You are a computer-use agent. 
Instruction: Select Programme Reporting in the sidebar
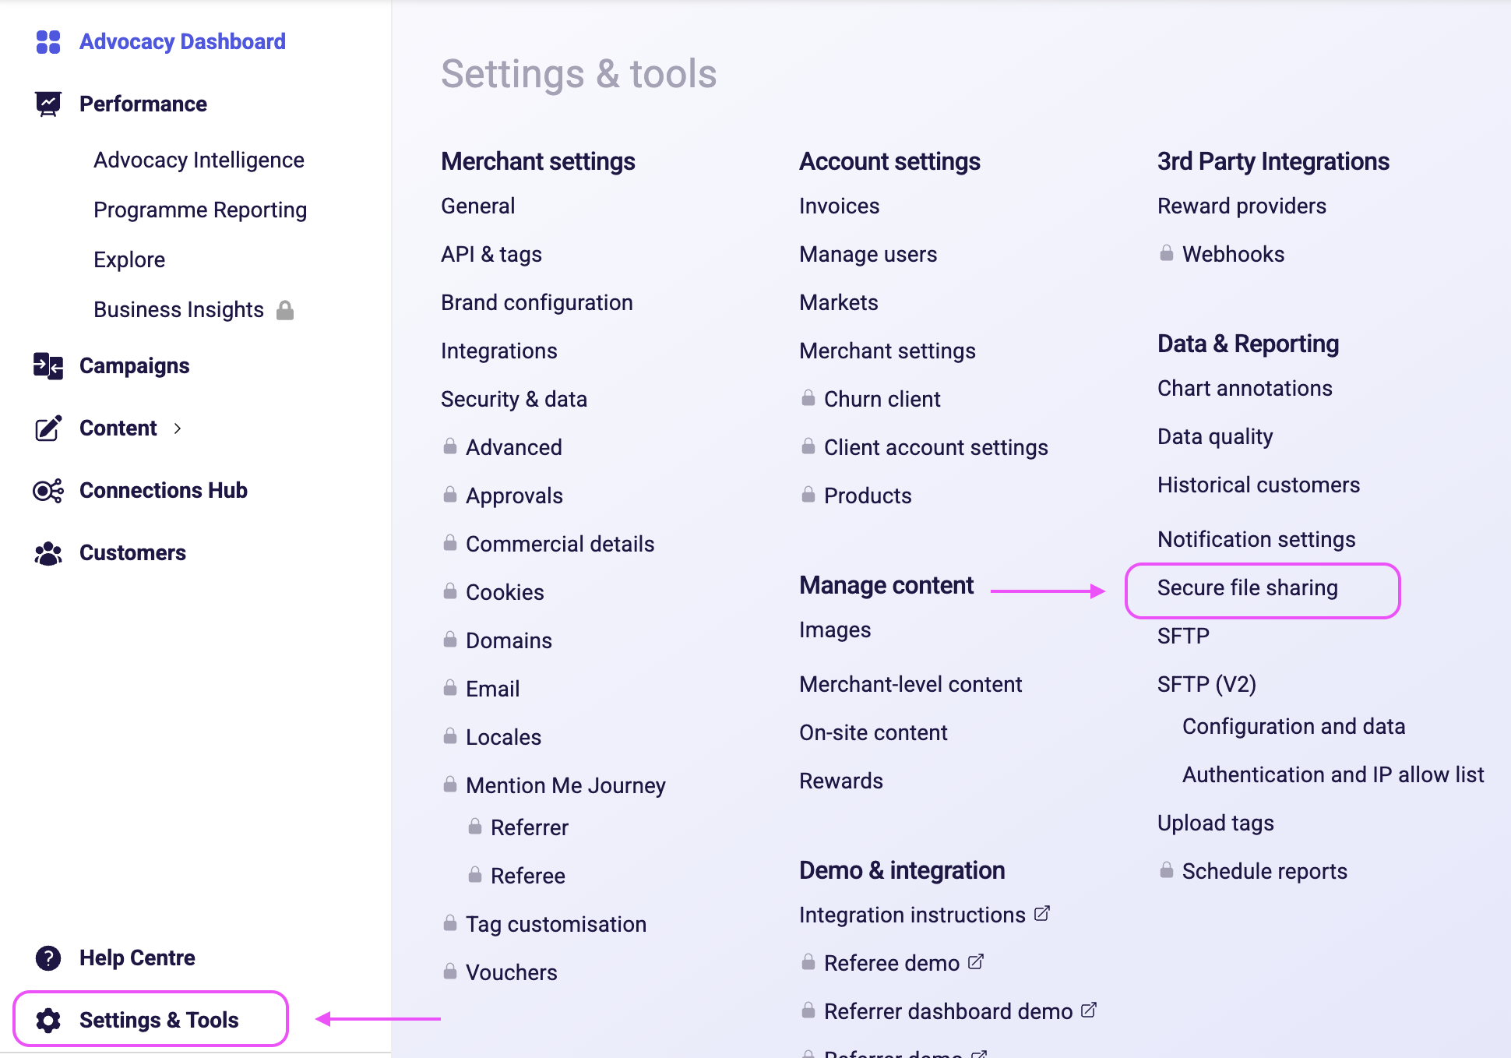click(200, 210)
